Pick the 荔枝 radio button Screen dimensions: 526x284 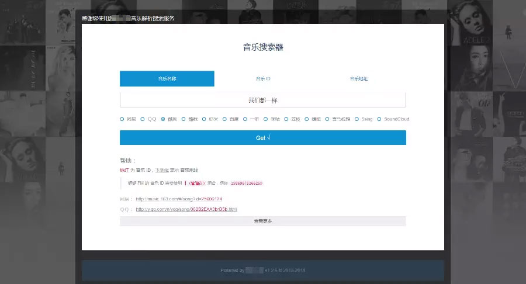(286, 119)
